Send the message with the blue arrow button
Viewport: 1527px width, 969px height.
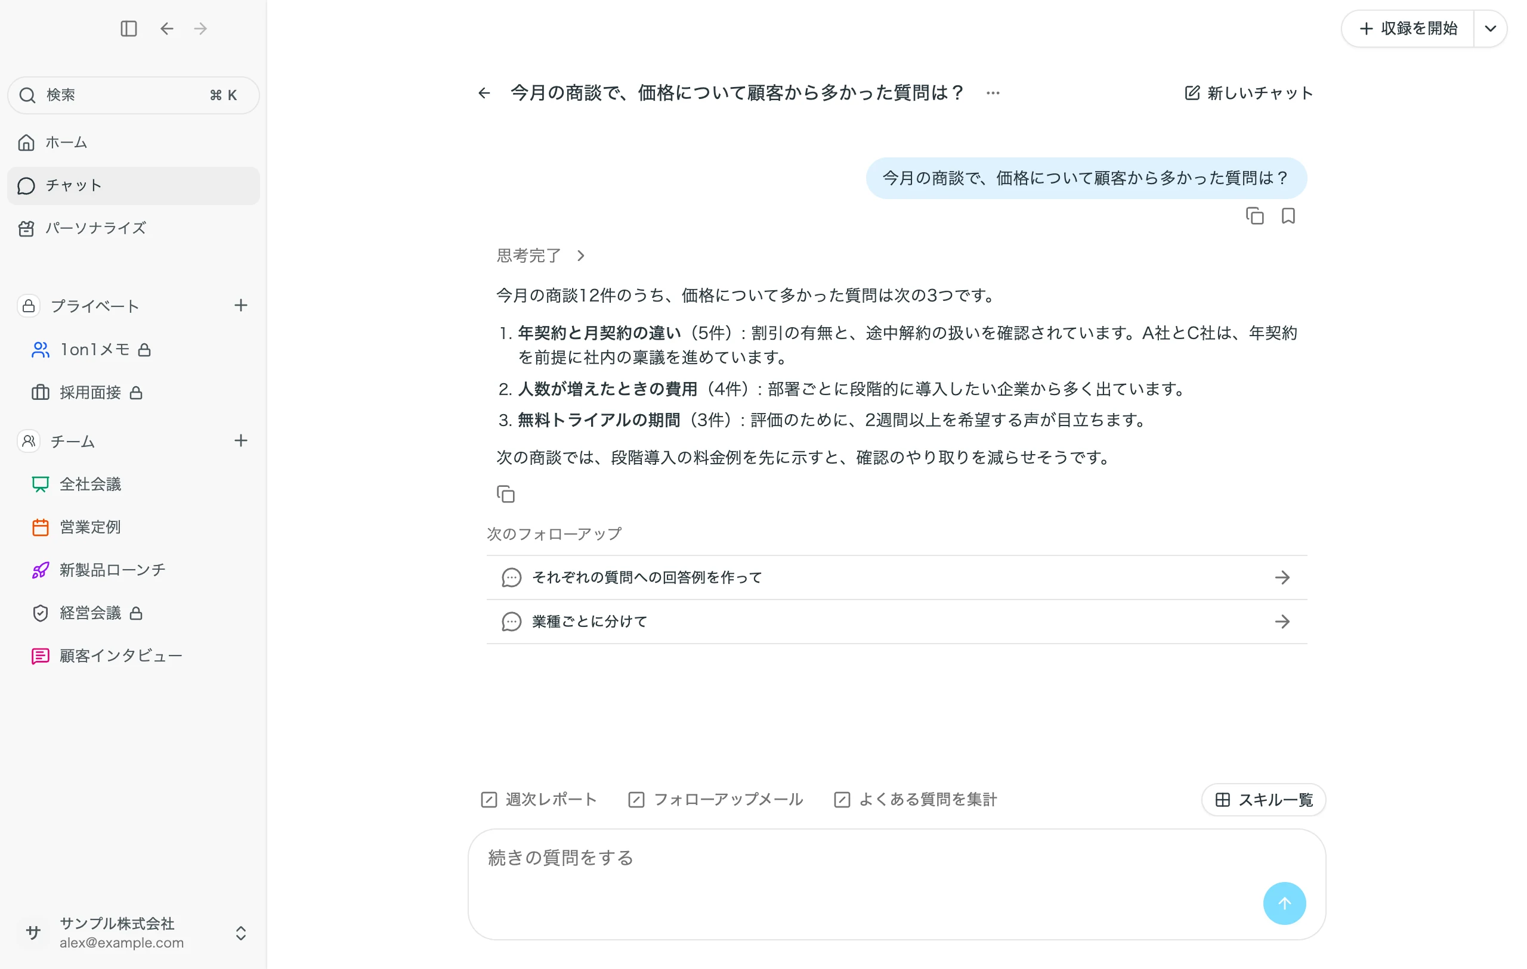pos(1284,903)
